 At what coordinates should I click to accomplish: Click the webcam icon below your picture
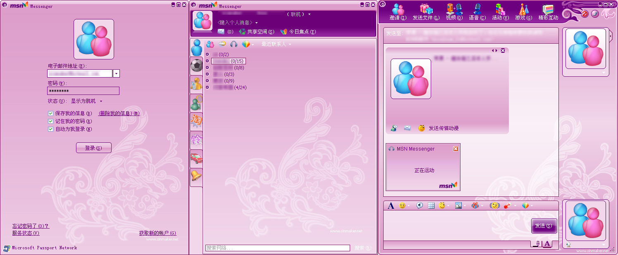568,244
